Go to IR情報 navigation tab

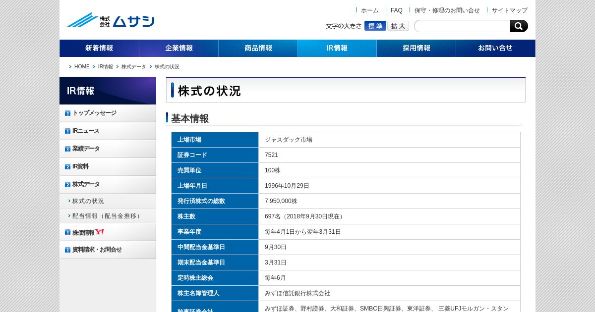(337, 48)
